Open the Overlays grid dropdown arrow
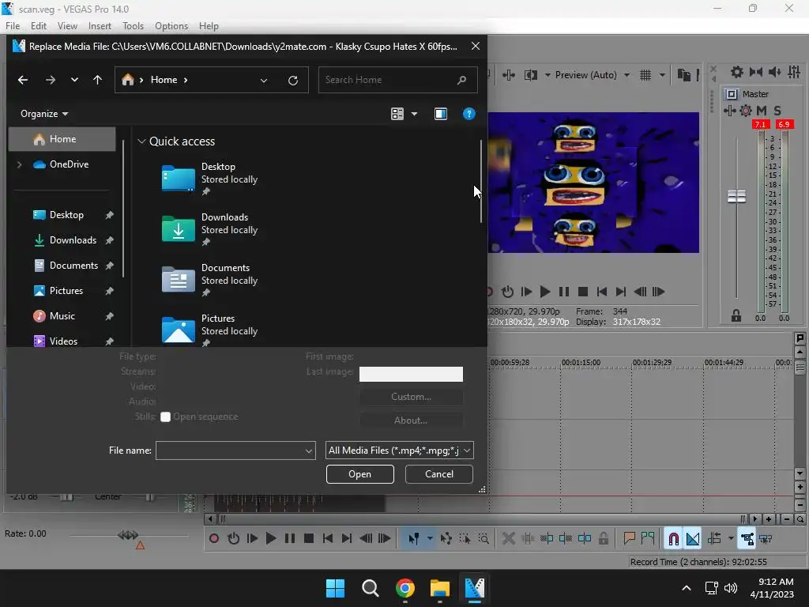This screenshot has height=607, width=809. pyautogui.click(x=662, y=75)
